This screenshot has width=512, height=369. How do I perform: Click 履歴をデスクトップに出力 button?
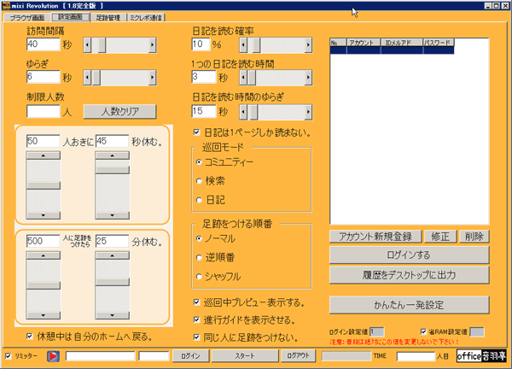coord(409,275)
